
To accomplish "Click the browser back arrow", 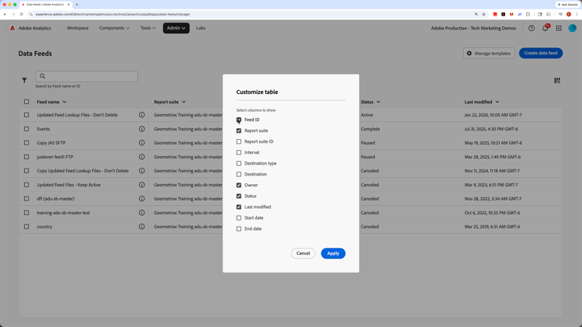I will click(x=5, y=14).
